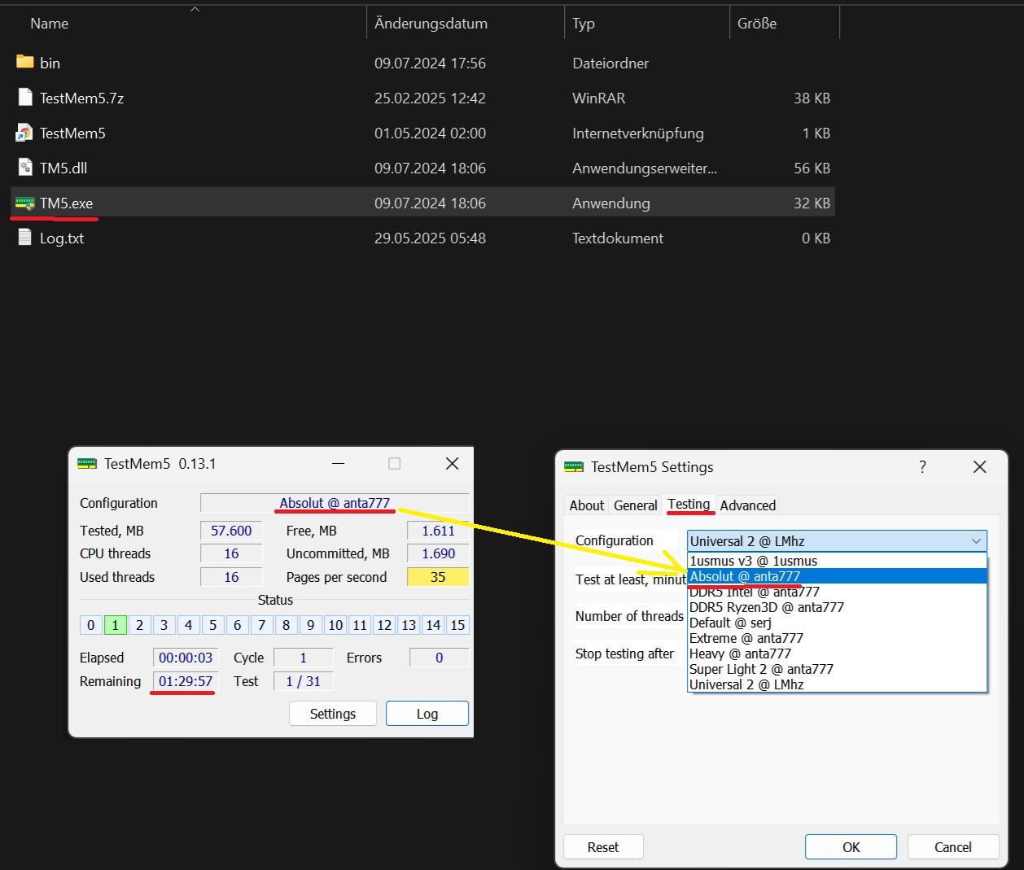1024x870 pixels.
Task: Choose Extreme @ anta777 from list
Action: 746,638
